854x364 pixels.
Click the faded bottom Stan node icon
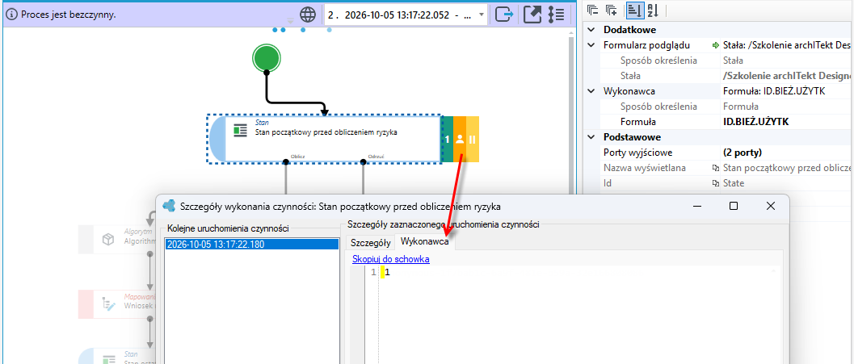[109, 359]
